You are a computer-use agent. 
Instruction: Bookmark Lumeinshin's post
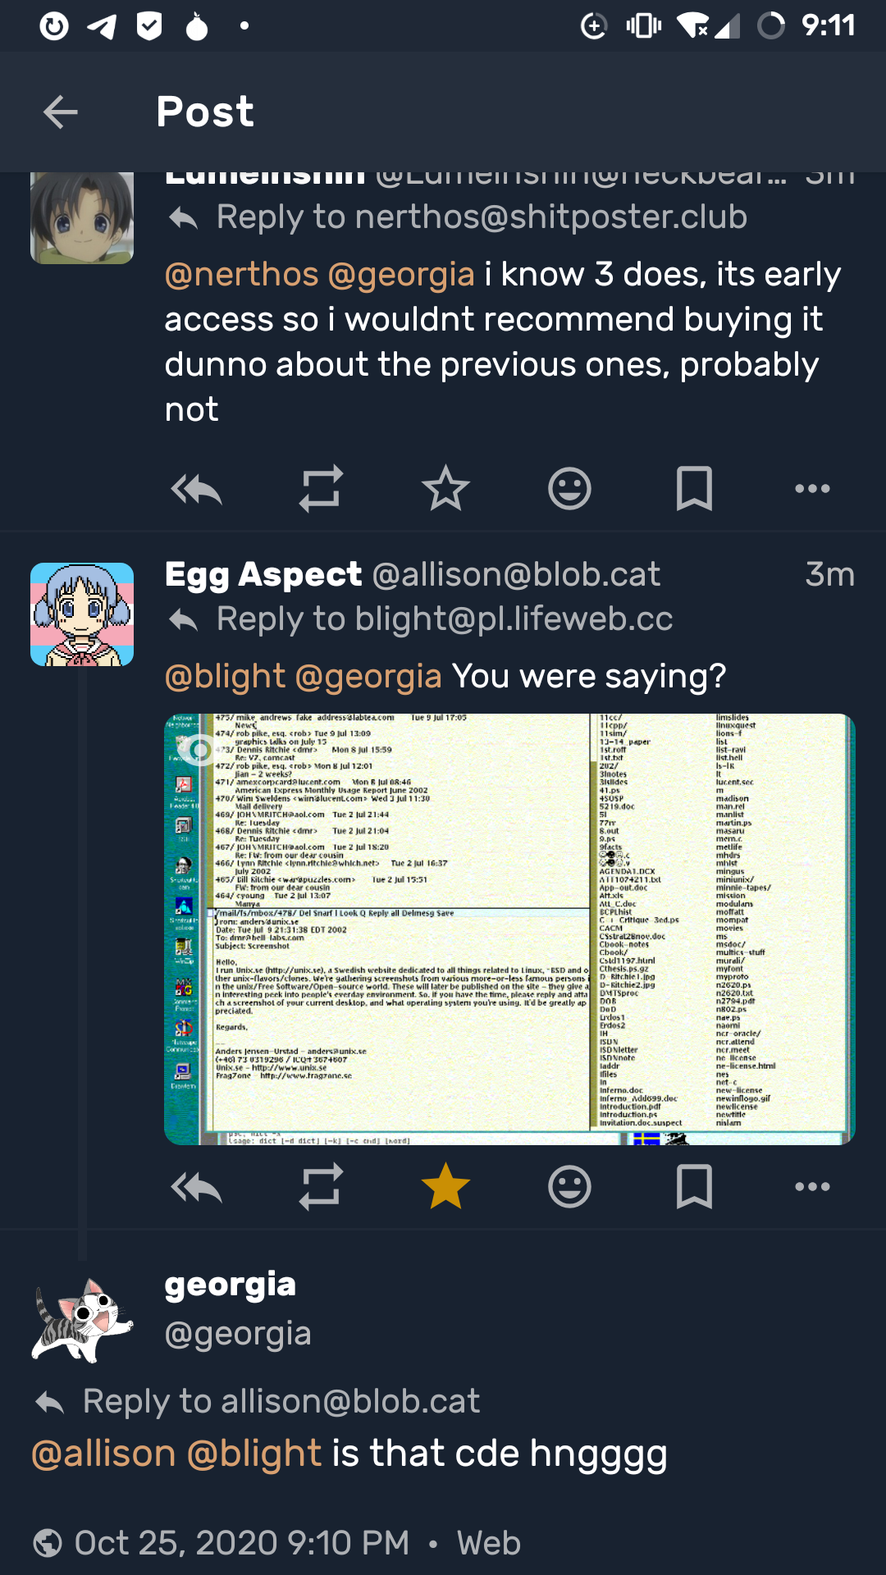694,489
